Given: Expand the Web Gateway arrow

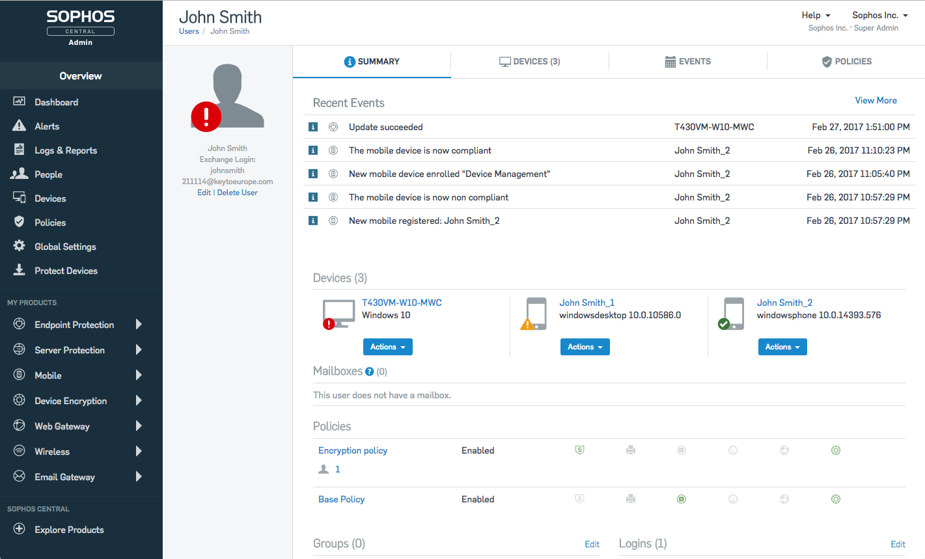Looking at the screenshot, I should 139,426.
